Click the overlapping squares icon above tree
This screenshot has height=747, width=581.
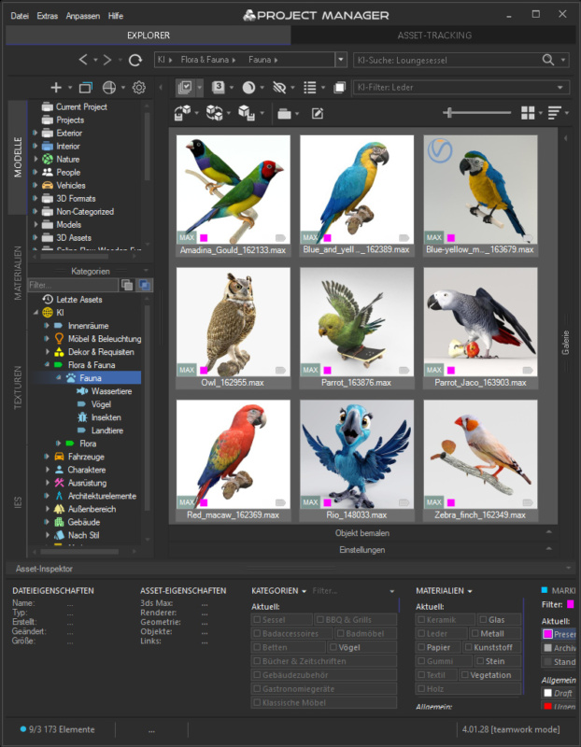tap(86, 87)
